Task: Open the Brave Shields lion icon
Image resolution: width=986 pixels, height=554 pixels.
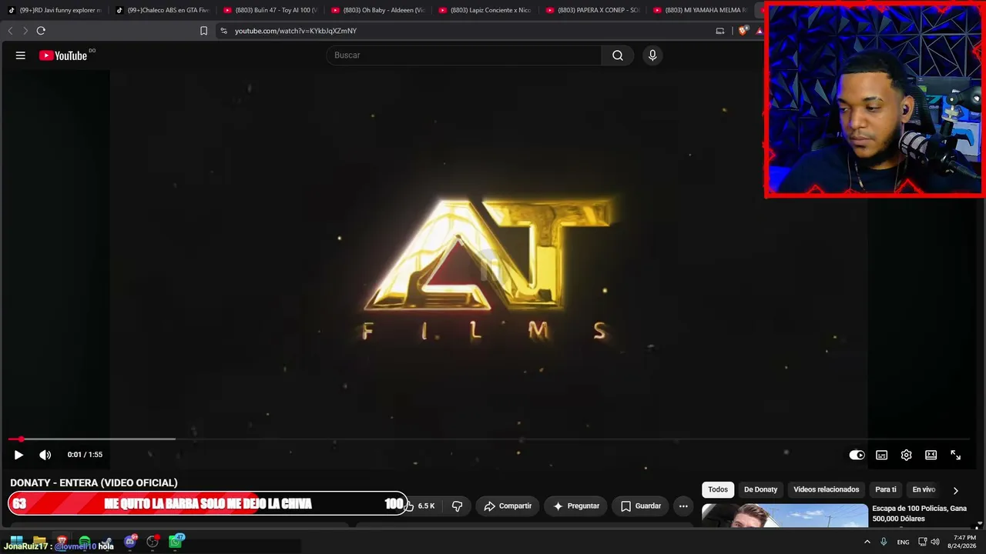Action: tap(743, 31)
